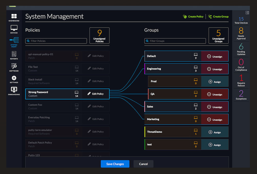Assign the Prod group
Viewport: 257px width, 174px height.
(215, 81)
